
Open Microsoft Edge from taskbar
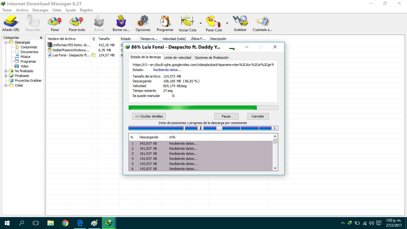80,223
